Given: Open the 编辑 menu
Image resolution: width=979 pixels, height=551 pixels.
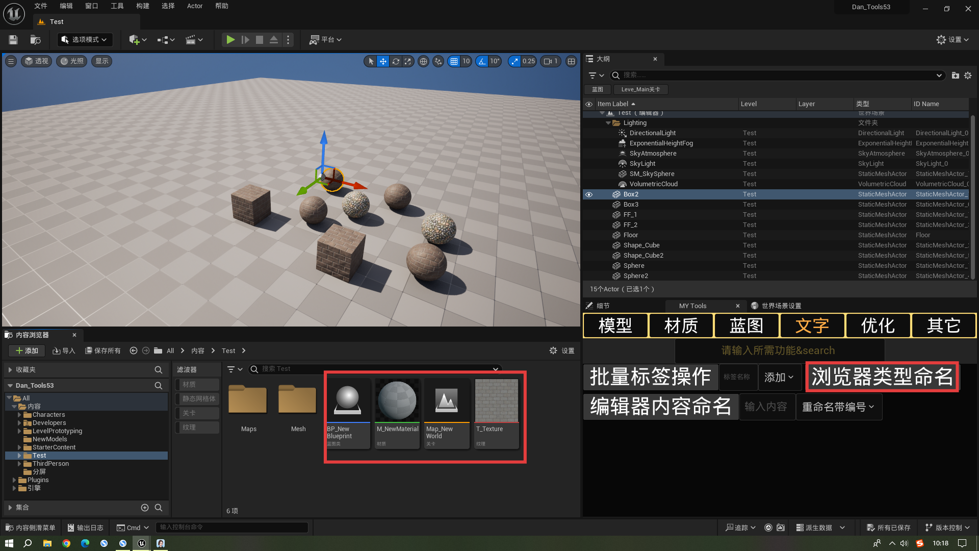Looking at the screenshot, I should [66, 6].
